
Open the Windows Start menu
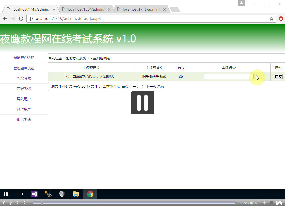pos(6,194)
